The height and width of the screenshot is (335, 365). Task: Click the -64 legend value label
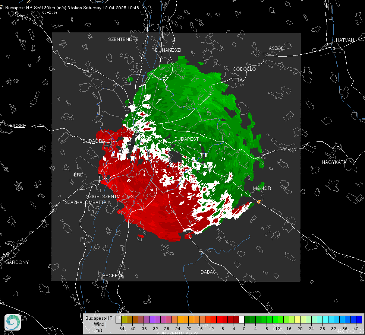(x=121, y=329)
